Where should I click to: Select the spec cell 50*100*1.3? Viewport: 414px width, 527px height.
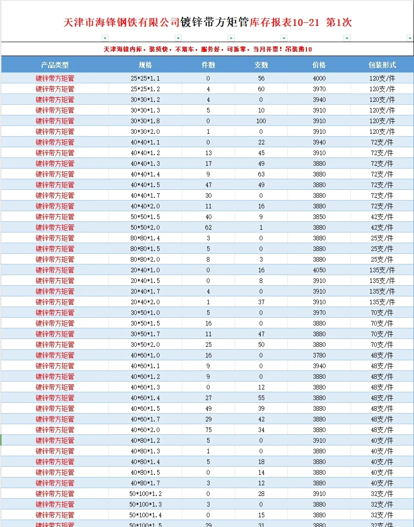click(145, 504)
